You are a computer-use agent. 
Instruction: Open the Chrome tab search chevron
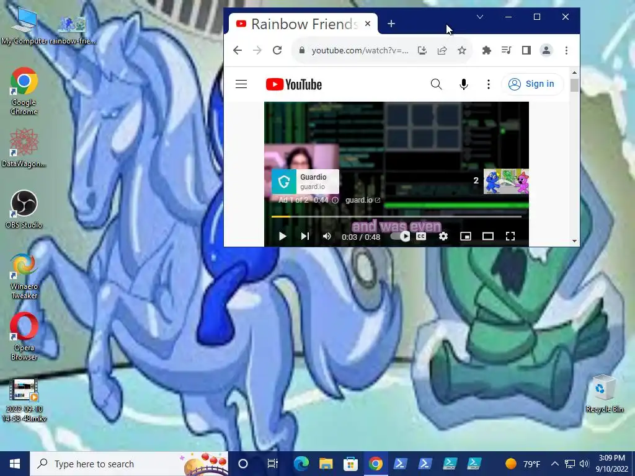[480, 17]
